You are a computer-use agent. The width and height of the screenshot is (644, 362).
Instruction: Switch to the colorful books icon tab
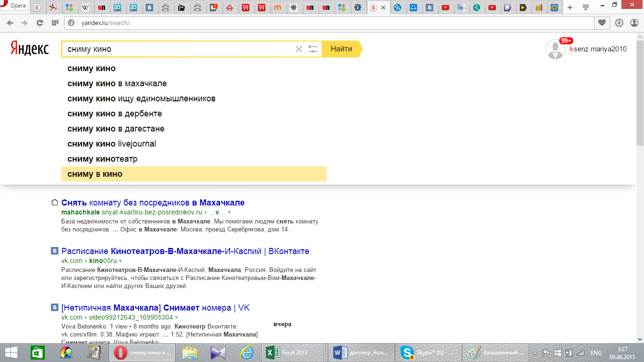coord(539,8)
